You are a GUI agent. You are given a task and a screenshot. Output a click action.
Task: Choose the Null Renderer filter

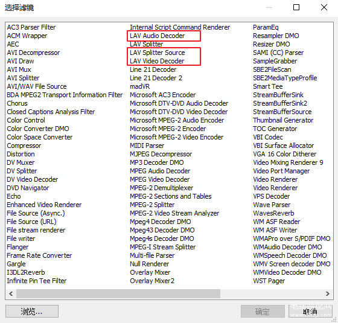click(x=150, y=264)
